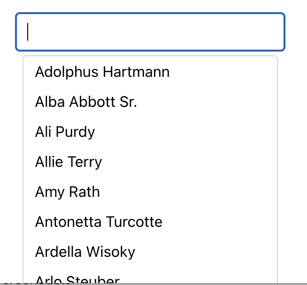
Task: Click the empty search text field
Action: 150,32
